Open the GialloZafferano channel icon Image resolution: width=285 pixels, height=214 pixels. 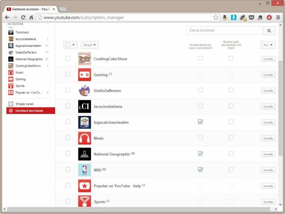tap(84, 91)
